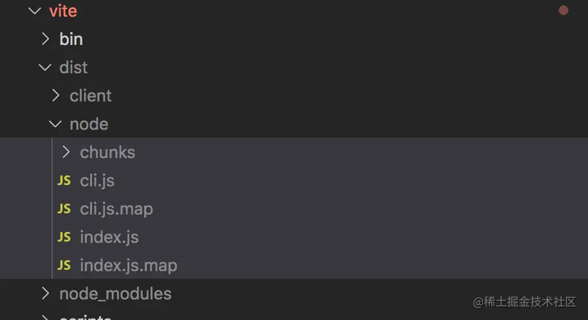Open the index.js file
588x320 pixels.
[109, 237]
